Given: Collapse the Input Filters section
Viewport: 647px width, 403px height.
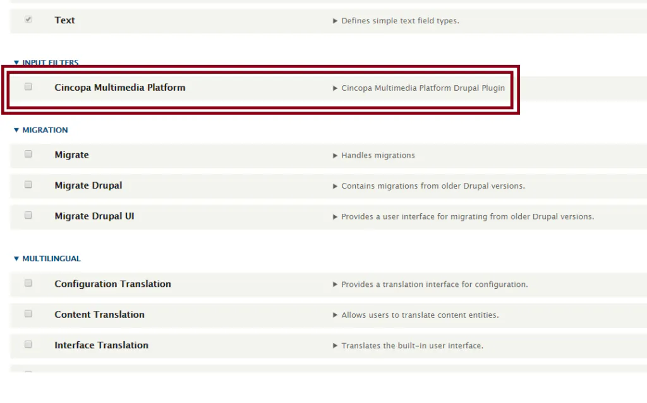Looking at the screenshot, I should click(x=16, y=62).
